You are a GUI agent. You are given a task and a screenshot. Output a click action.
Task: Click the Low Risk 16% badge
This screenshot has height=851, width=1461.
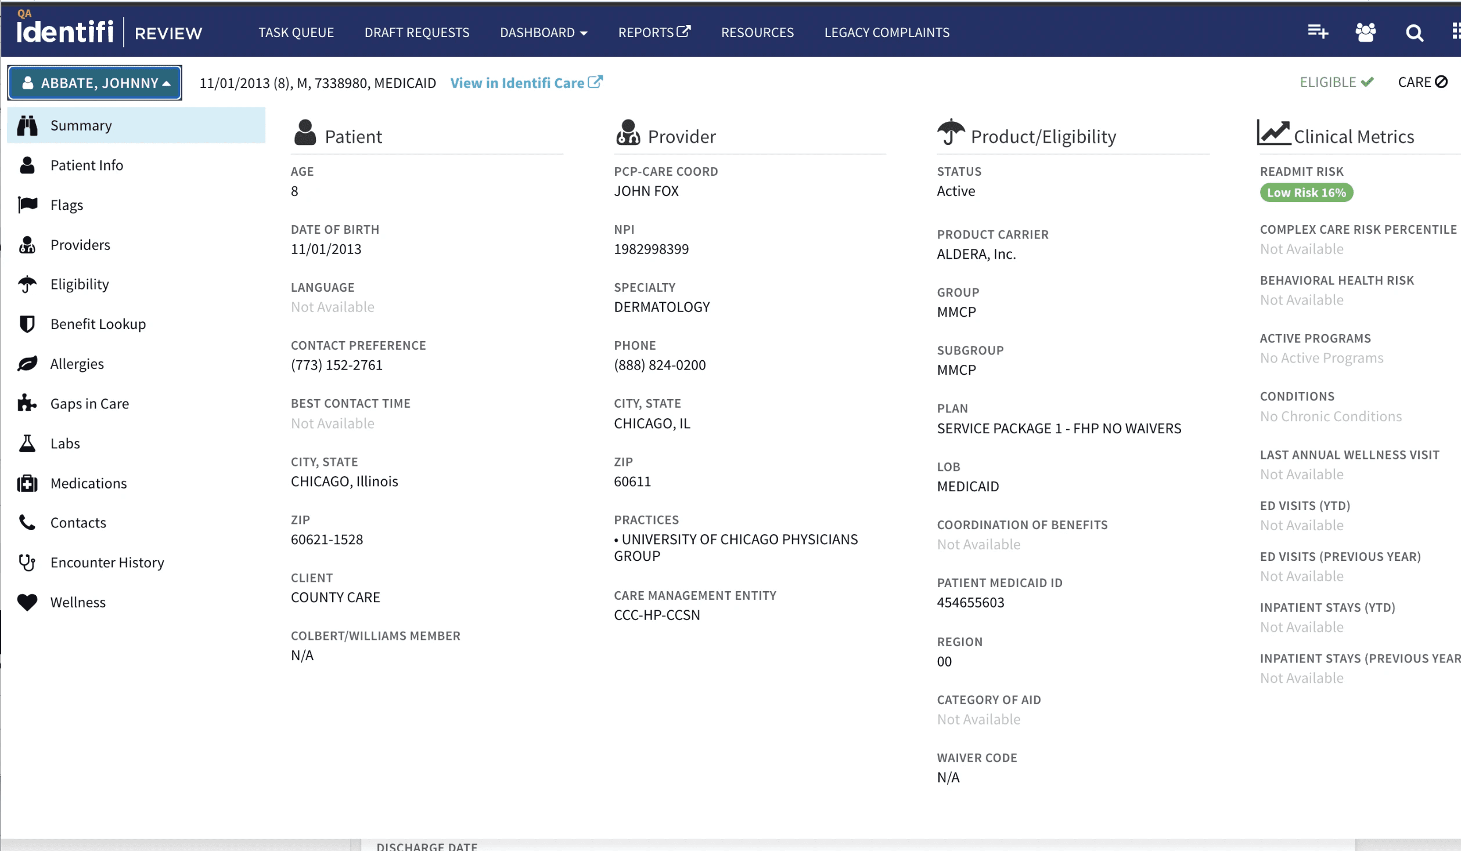pos(1305,193)
